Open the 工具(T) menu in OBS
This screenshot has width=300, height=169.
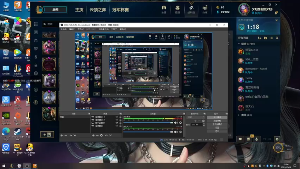(114, 29)
